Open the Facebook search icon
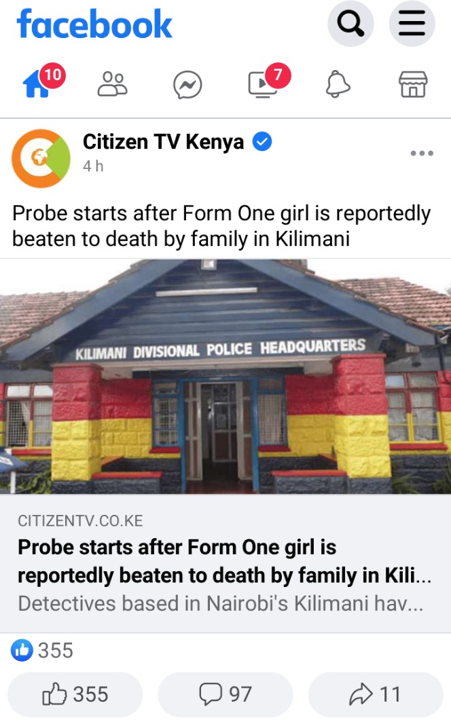The width and height of the screenshot is (451, 720). (x=350, y=23)
